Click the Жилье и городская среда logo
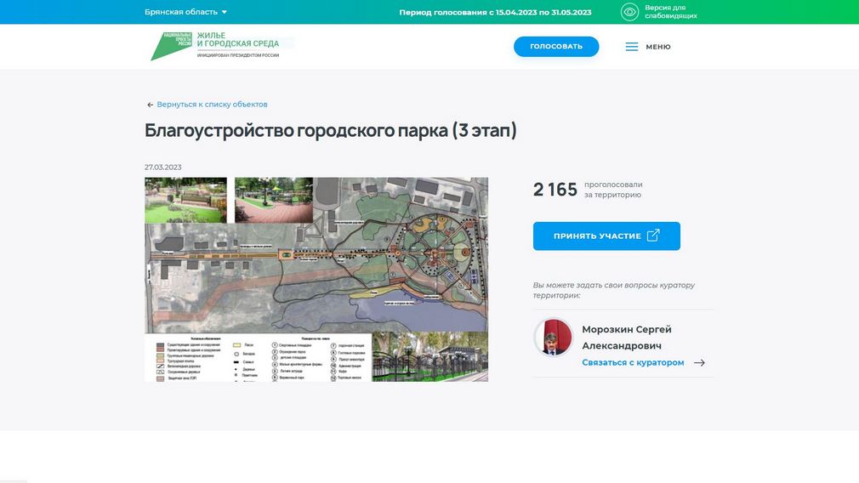 coord(216,47)
